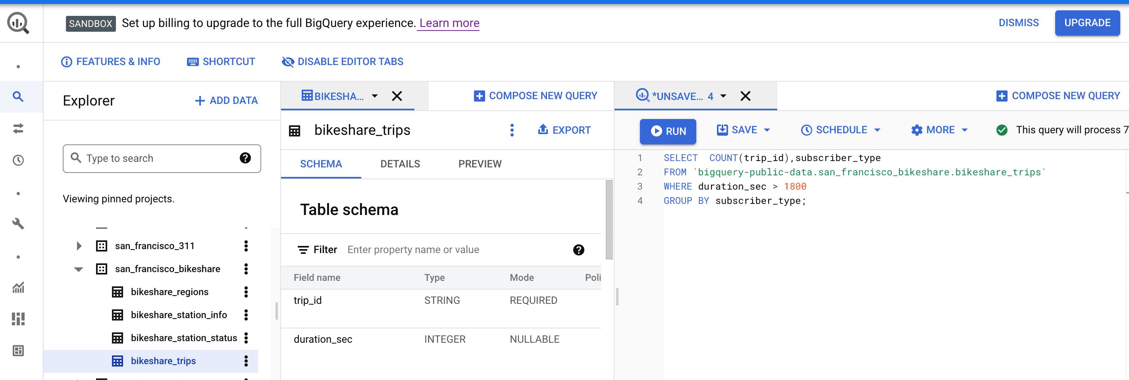Screen dimensions: 1129x380
Task: Open the monitoring chart icon in sidebar
Action: 18,288
